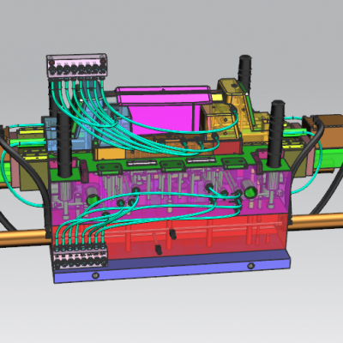Select the left bolt on the base plate
343x343 pixels.
[95, 276]
